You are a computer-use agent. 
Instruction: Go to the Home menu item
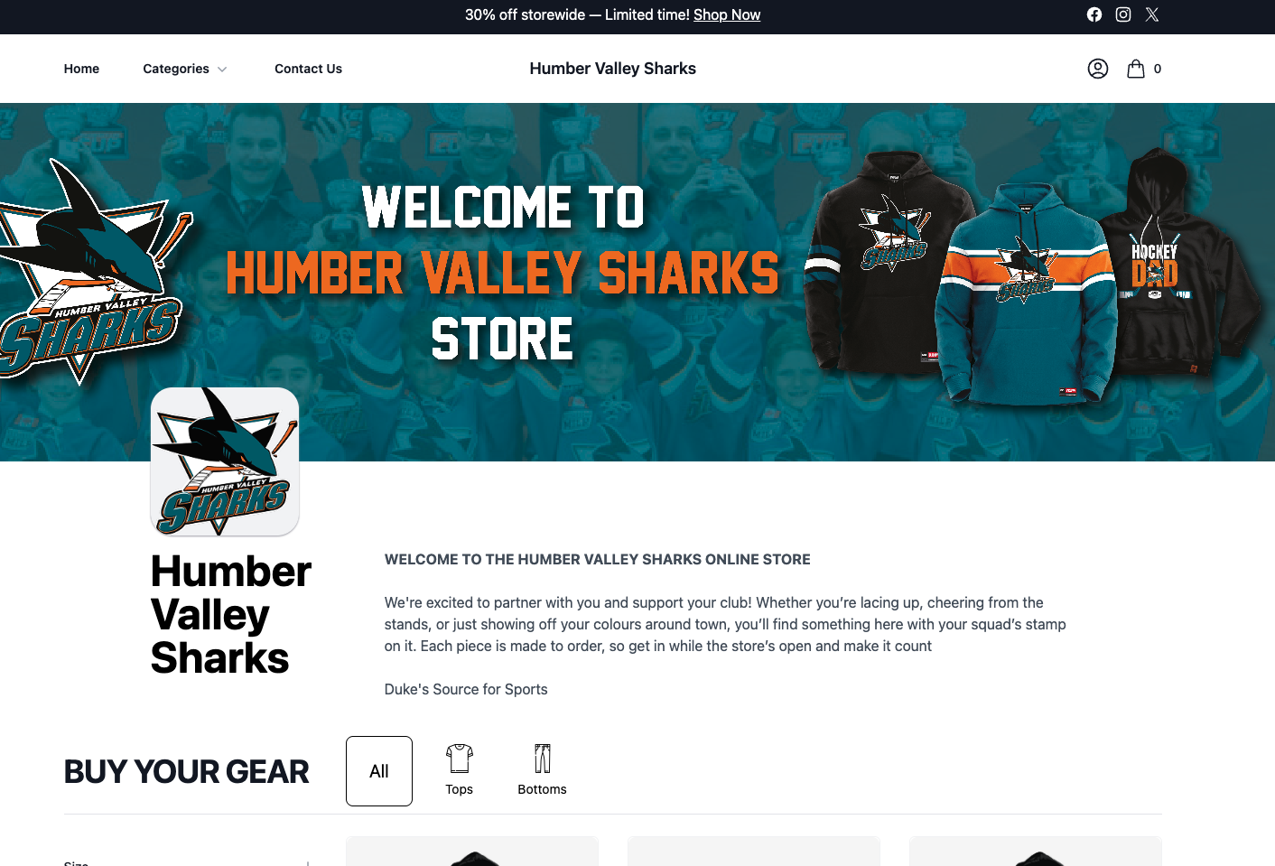coord(81,69)
